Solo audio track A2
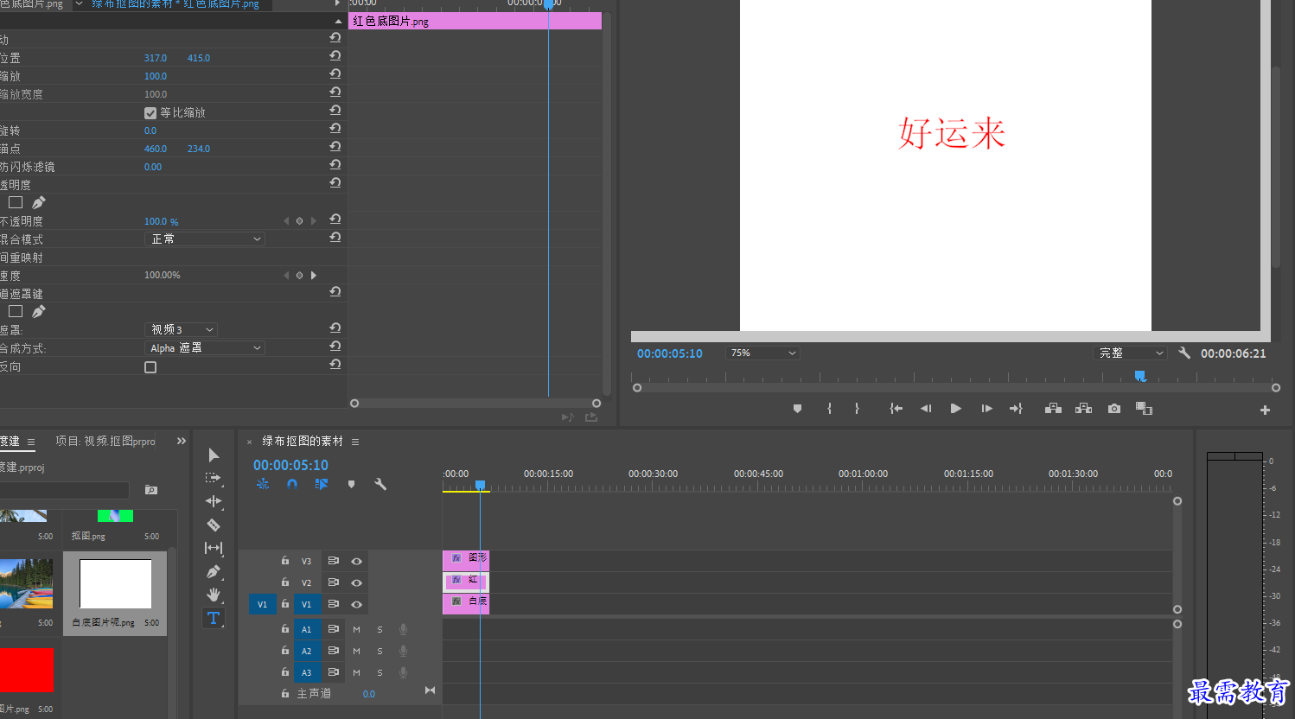 coord(380,652)
